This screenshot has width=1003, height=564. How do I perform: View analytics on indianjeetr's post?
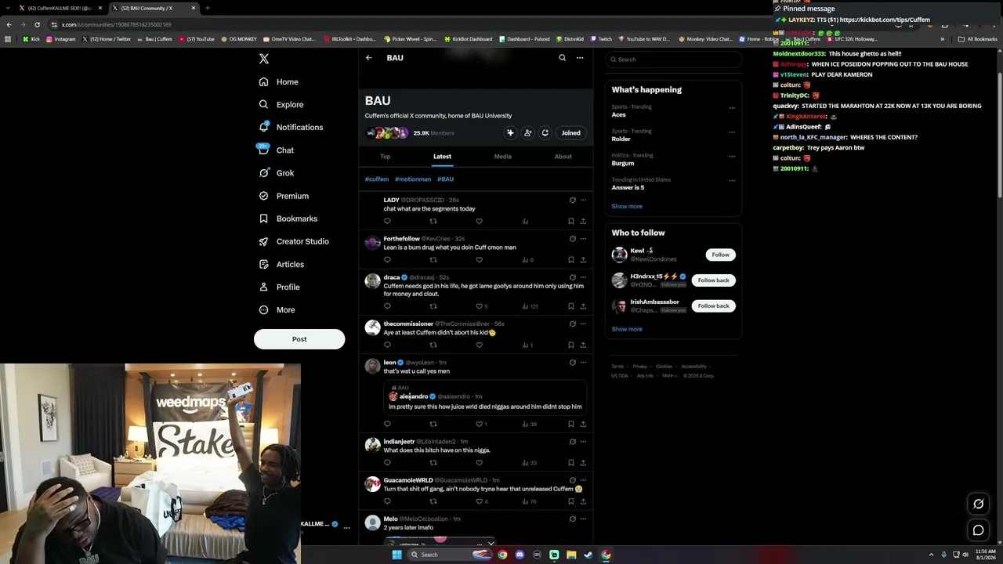[x=529, y=463]
